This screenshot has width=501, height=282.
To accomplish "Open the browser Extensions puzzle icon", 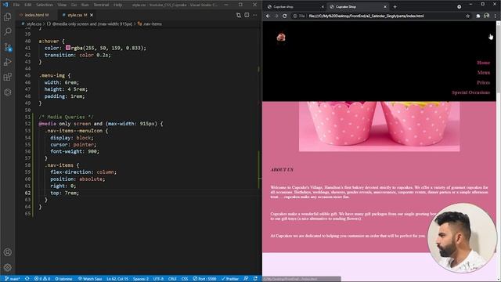I will pos(478,16).
